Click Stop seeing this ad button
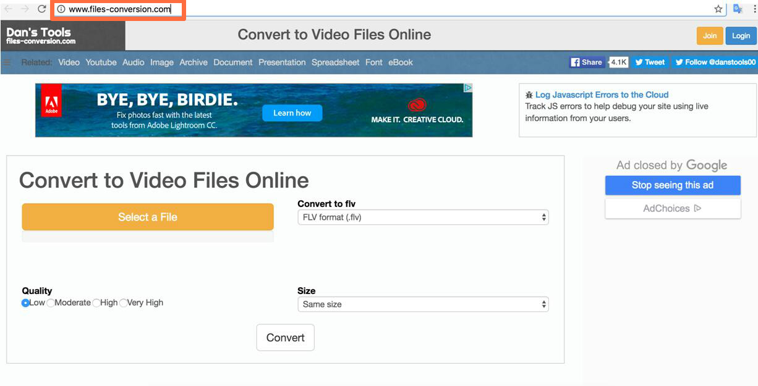The width and height of the screenshot is (758, 386). 673,185
